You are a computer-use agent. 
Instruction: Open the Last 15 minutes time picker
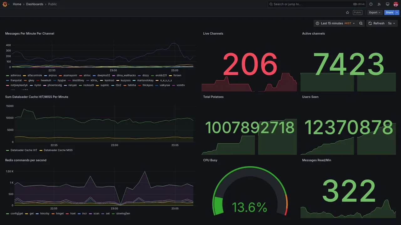335,23
